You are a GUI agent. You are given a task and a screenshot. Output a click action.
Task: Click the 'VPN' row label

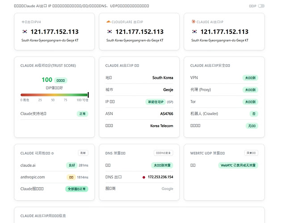194,78
